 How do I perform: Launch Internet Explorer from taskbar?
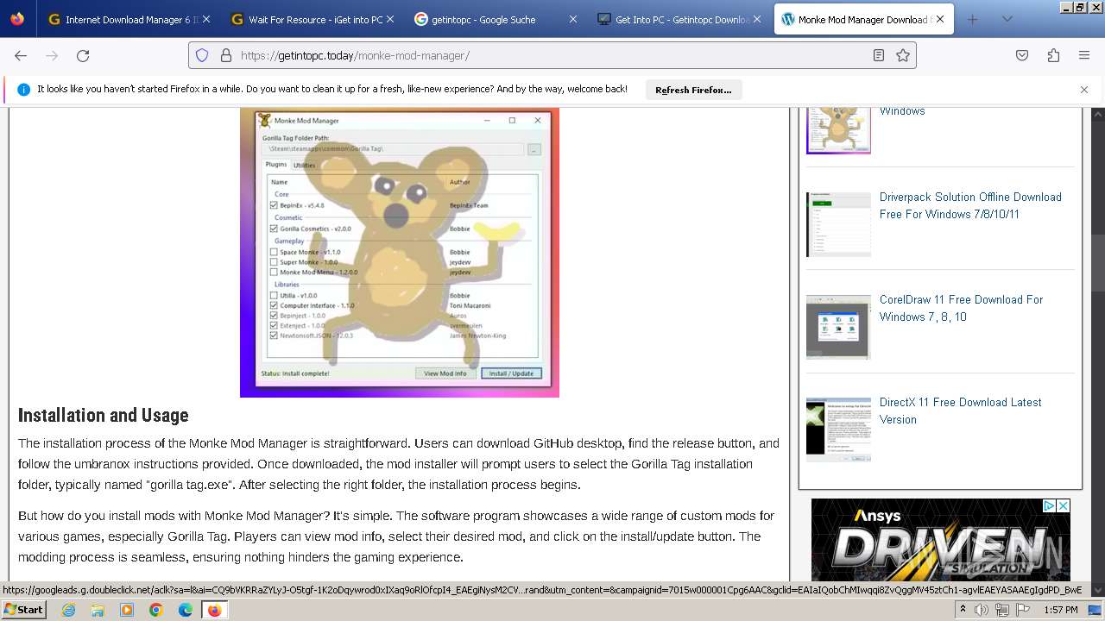pyautogui.click(x=69, y=610)
